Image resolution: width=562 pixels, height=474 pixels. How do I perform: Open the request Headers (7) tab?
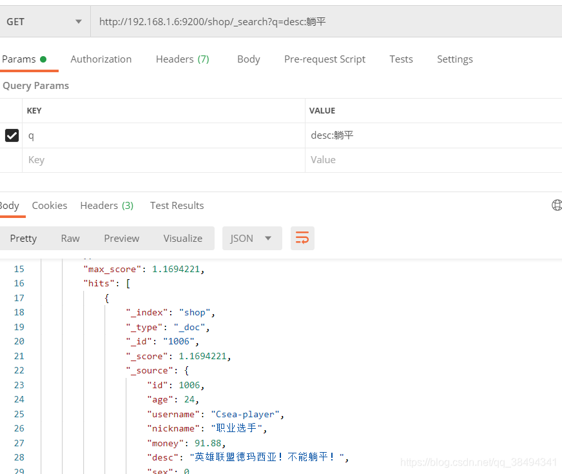182,59
